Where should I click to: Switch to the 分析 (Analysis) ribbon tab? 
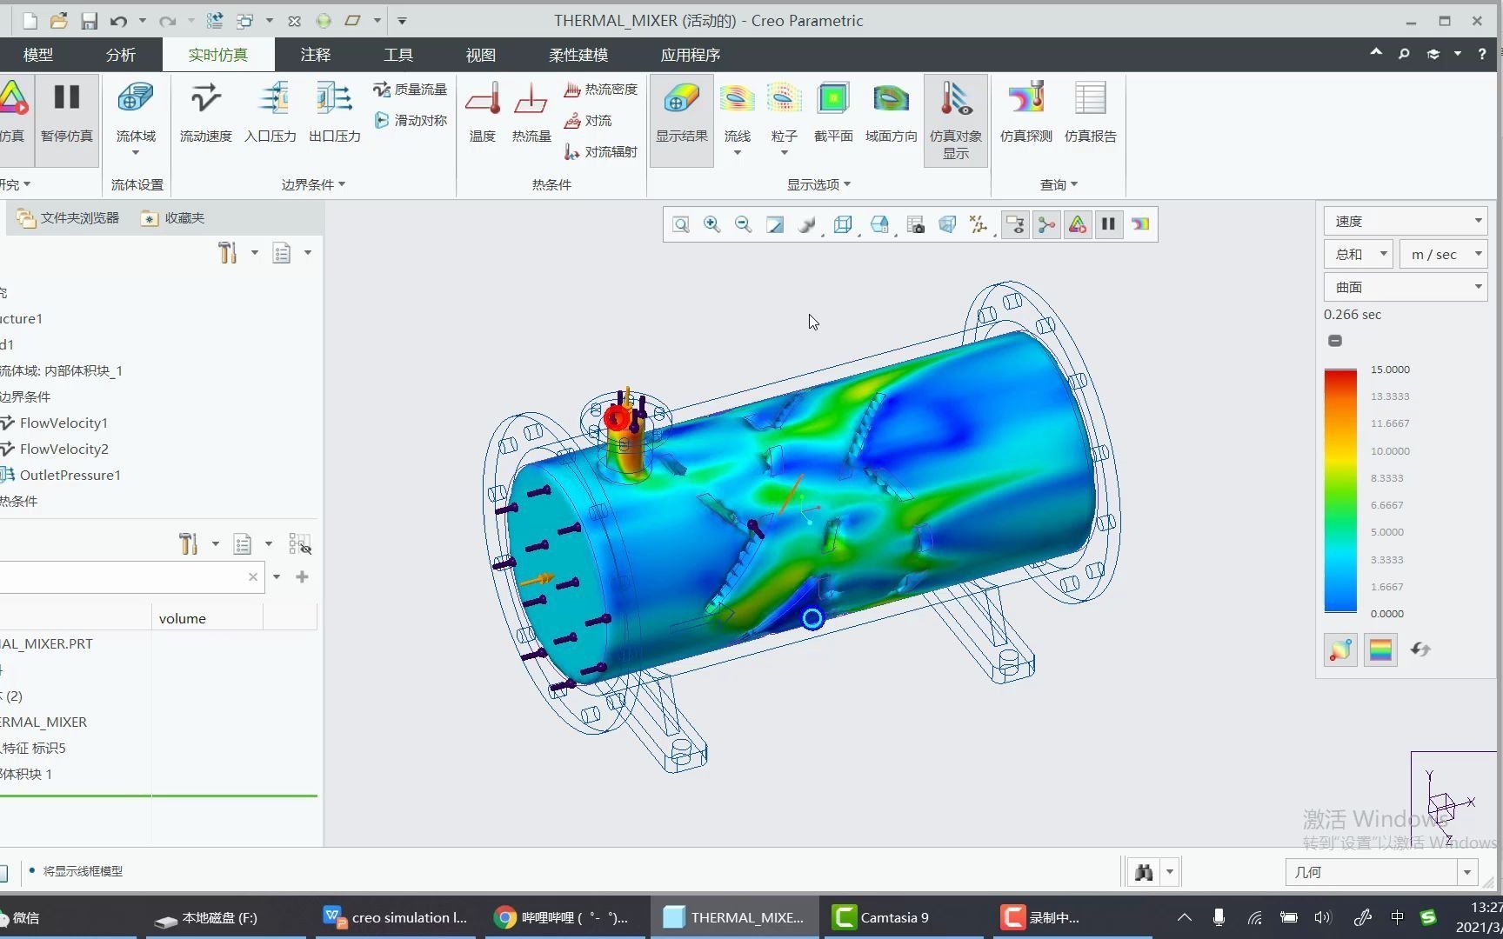click(121, 55)
